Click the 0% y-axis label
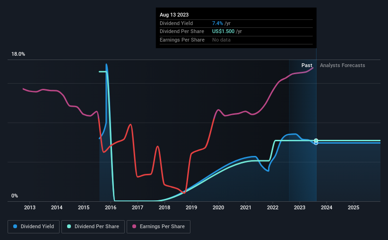Image resolution: width=388 pixels, height=240 pixels. coord(15,196)
